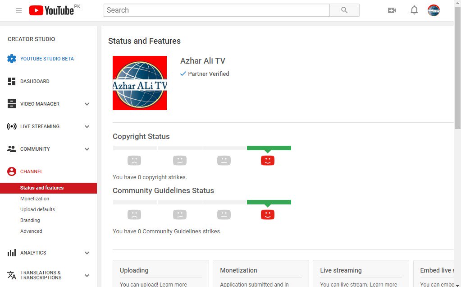
Task: Click the Community people icon
Action: (x=12, y=149)
